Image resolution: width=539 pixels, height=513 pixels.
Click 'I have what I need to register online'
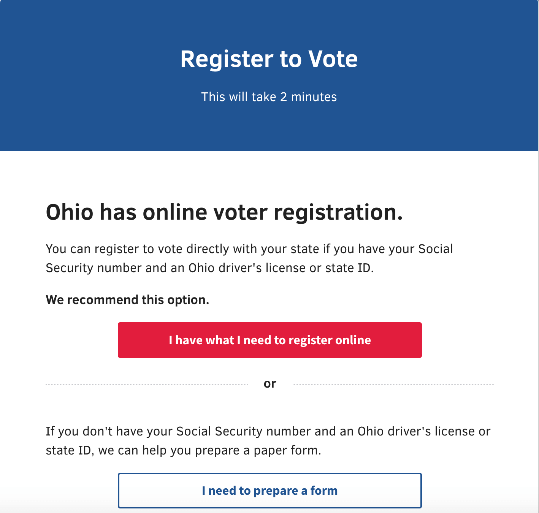[x=269, y=340]
